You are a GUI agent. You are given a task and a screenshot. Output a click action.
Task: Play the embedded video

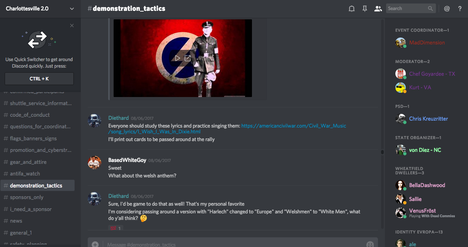click(177, 58)
